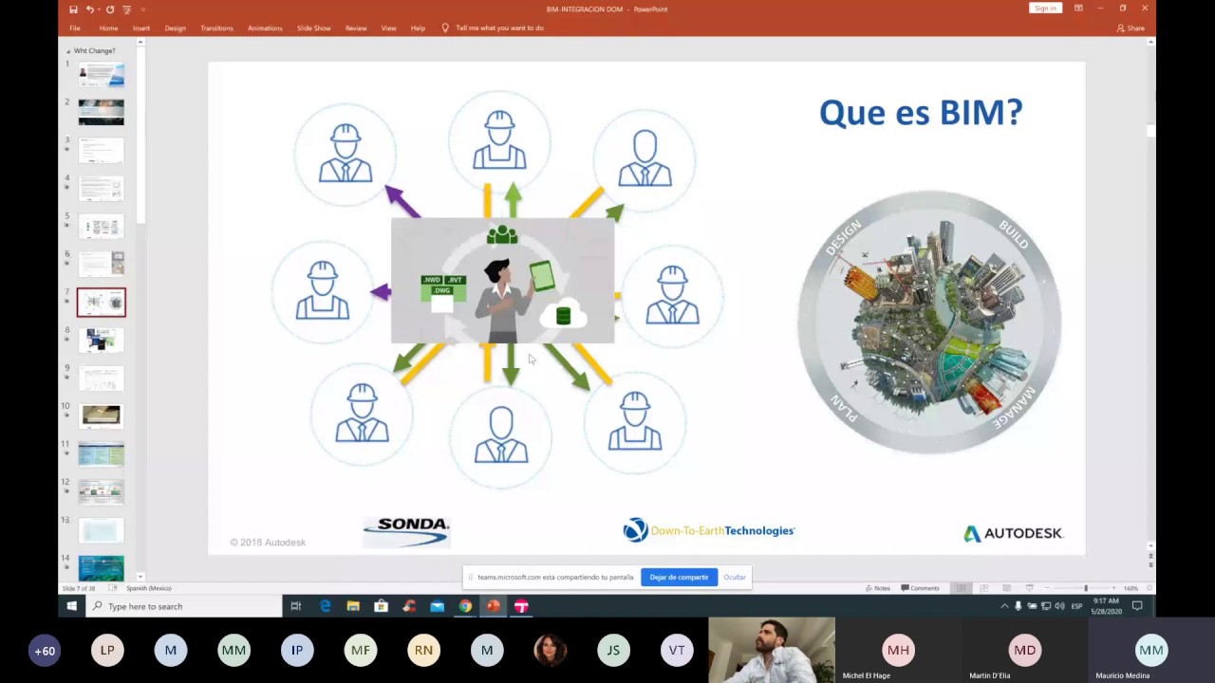The height and width of the screenshot is (683, 1215).
Task: Start slide show from beginning icon
Action: coord(126,9)
